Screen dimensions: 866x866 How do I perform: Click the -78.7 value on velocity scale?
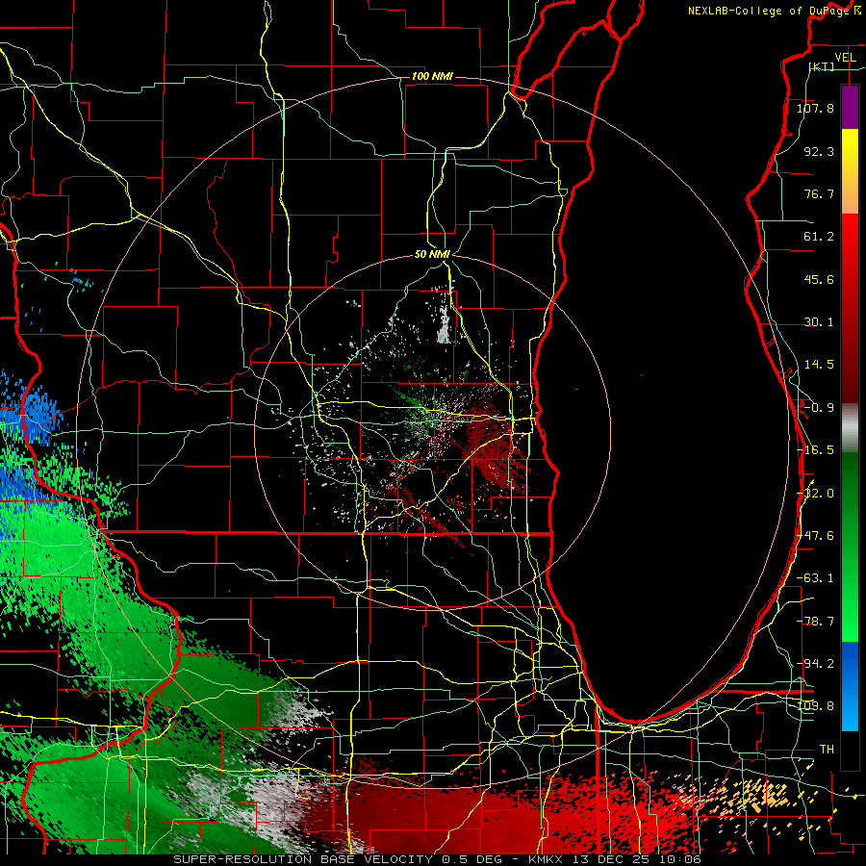815,622
